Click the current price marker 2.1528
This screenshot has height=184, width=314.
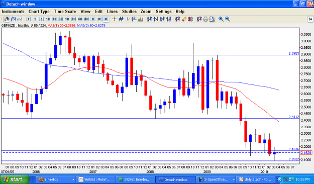306,153
